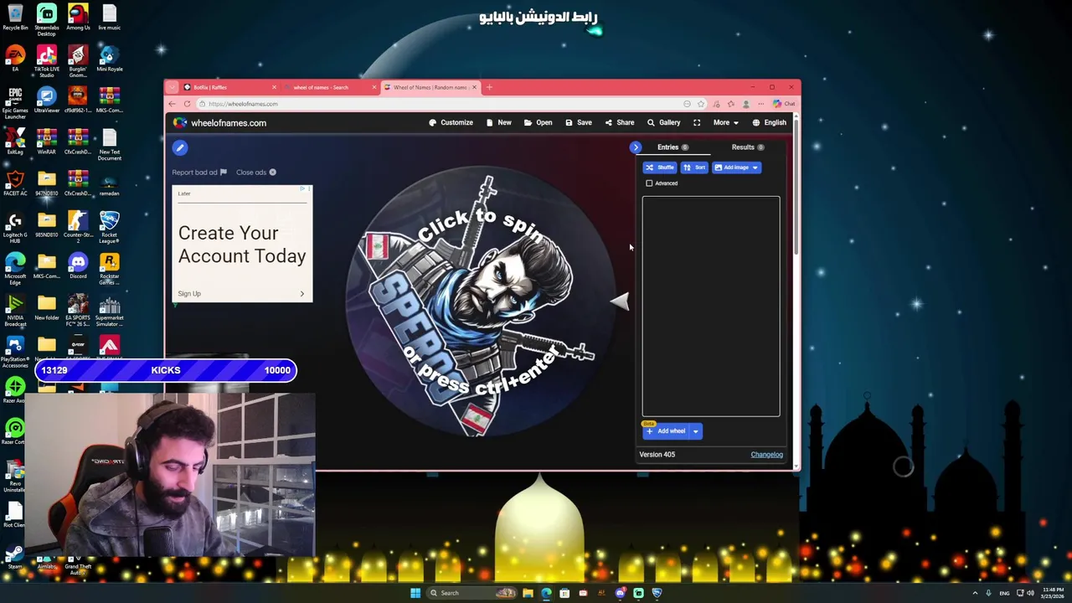Open Recycle Bin desktop icon
The image size is (1072, 603).
pyautogui.click(x=15, y=18)
